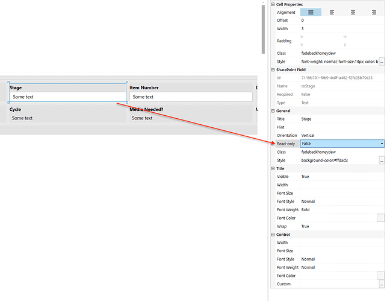Collapse the Control properties section

[x=273, y=235]
